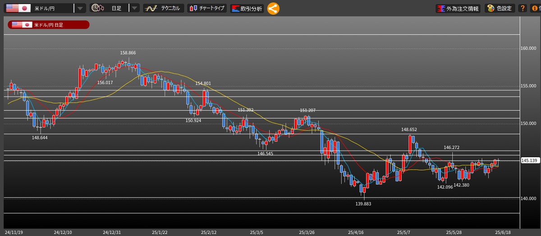541x236 pixels.
Task: Click the 155.000 price axis label
Action: click(528, 86)
